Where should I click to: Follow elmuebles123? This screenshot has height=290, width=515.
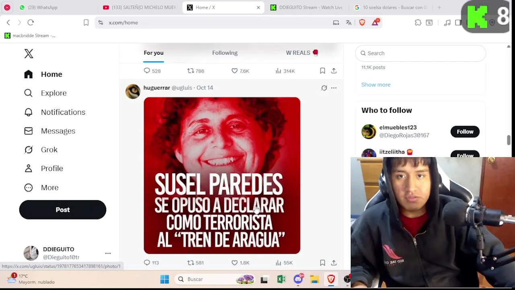pos(465,132)
